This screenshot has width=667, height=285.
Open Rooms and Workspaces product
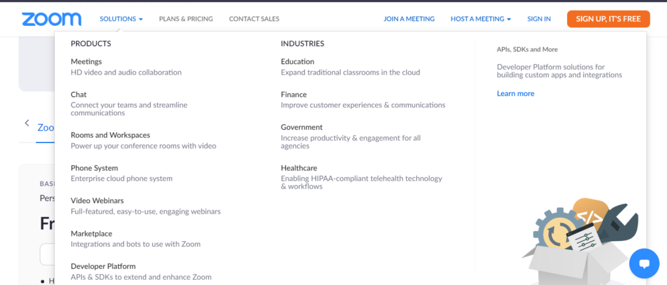(110, 135)
